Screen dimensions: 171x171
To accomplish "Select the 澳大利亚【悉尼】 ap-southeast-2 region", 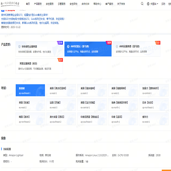I will tap(61, 119).
